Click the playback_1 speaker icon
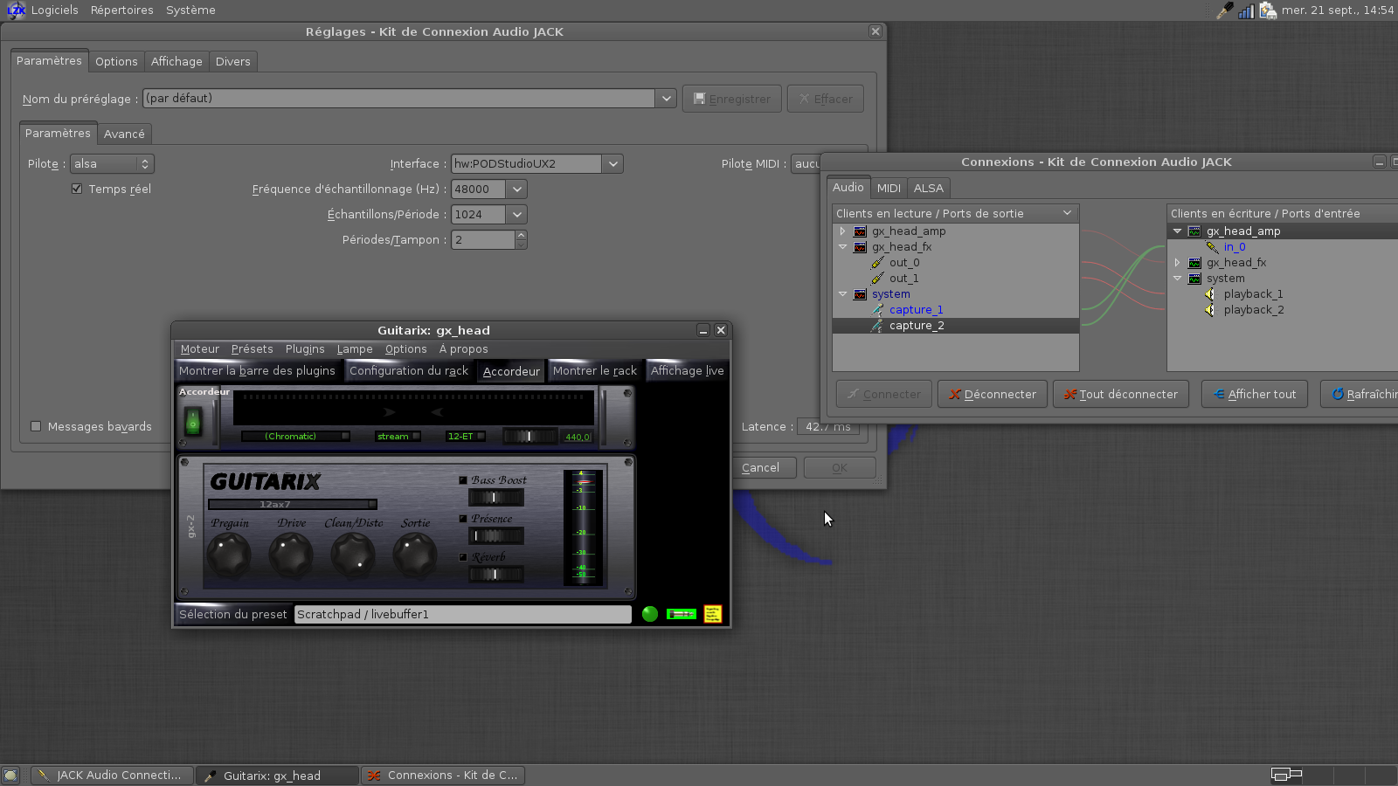Viewport: 1398px width, 786px height. click(x=1210, y=294)
